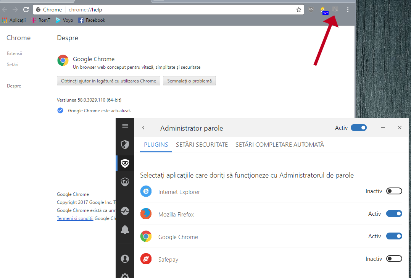This screenshot has height=278, width=411.
Task: Click Obțineți ajutor în legătură cu utilizarea Chrome
Action: tap(108, 81)
